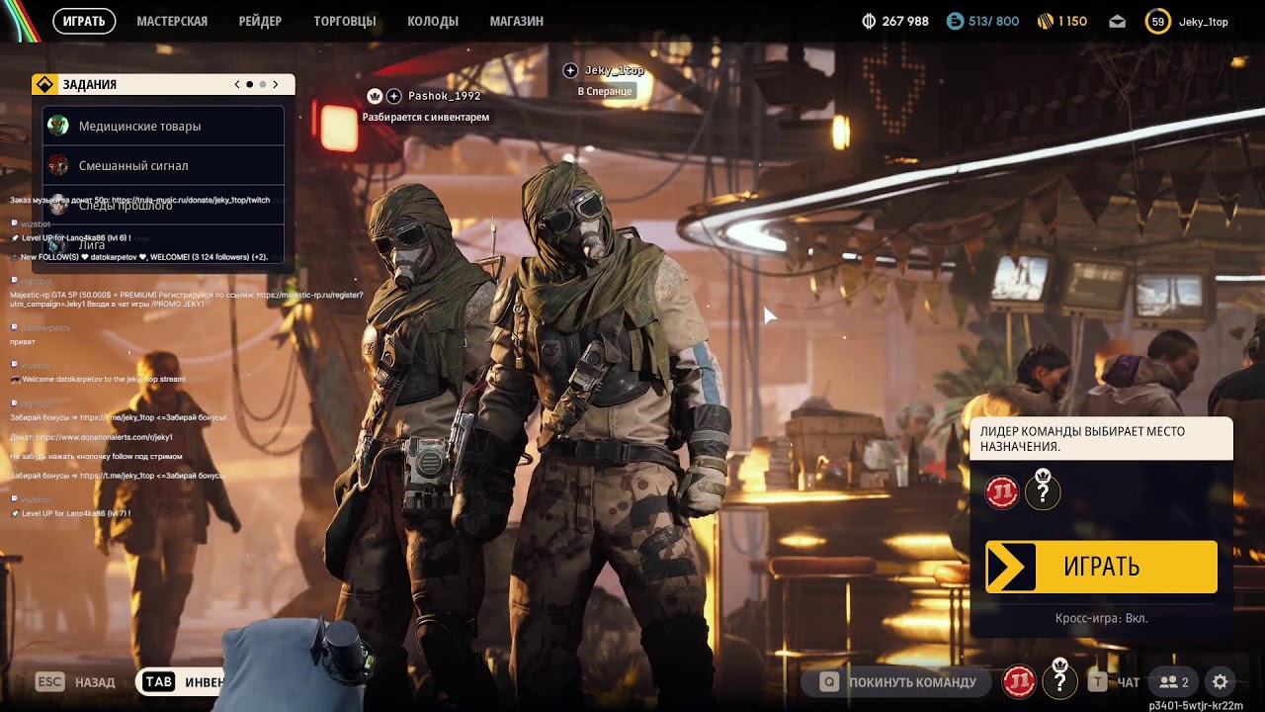
Task: Open the Смешанный сигнал quest
Action: point(163,165)
